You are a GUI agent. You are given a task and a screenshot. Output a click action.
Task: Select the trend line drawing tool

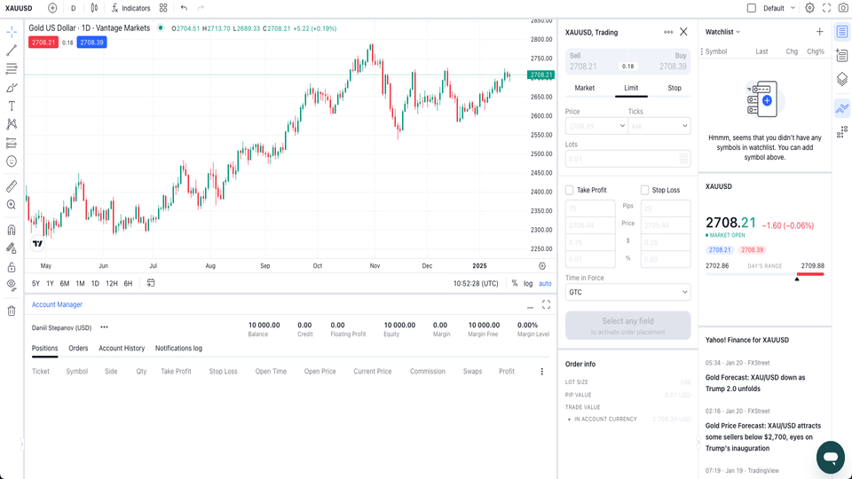coord(12,51)
